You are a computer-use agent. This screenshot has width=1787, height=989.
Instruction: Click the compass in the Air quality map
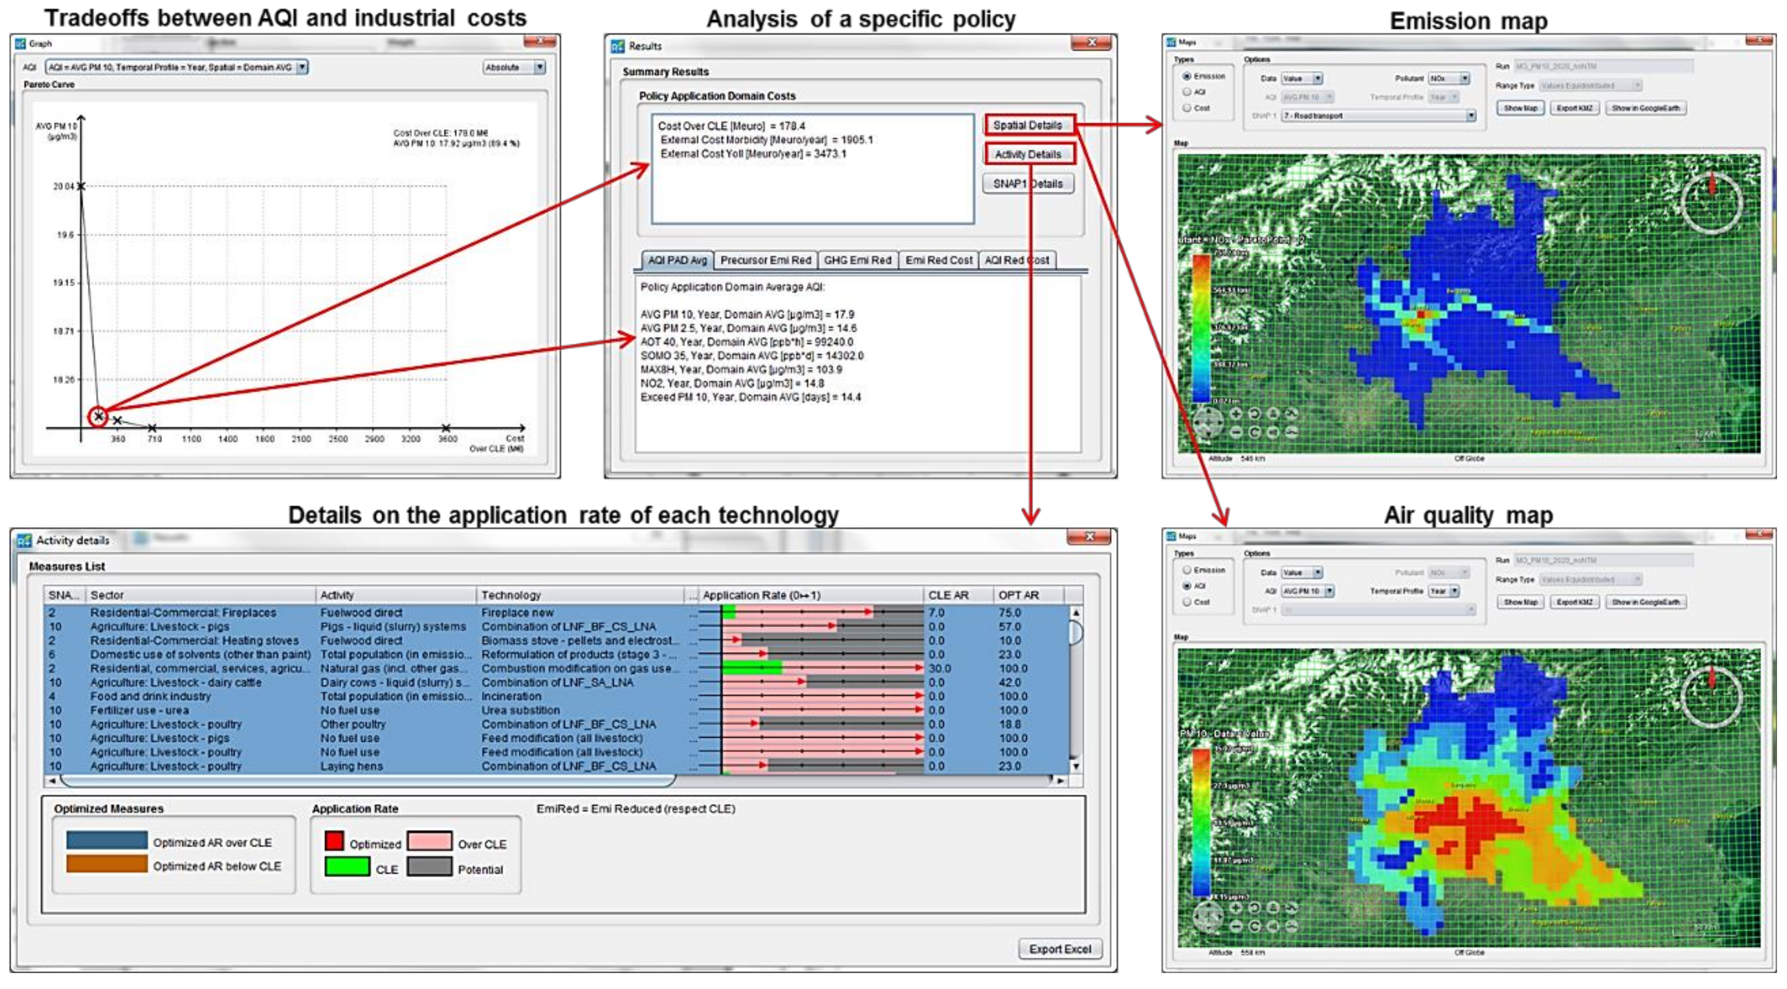tap(1711, 696)
